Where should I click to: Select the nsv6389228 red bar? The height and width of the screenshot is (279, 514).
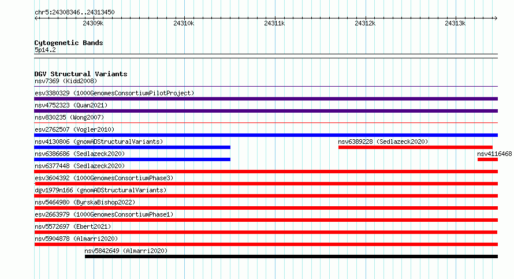[415, 147]
